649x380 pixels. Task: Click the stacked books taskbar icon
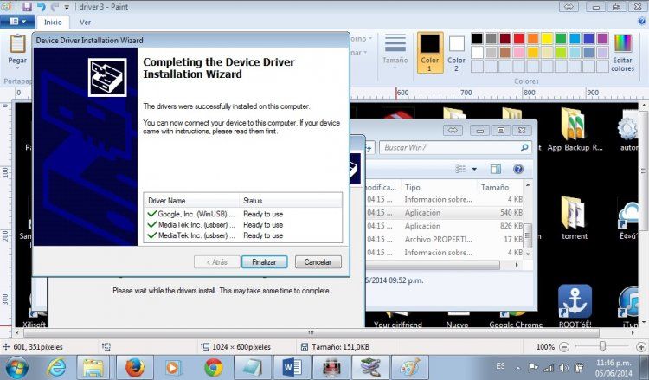pos(370,367)
